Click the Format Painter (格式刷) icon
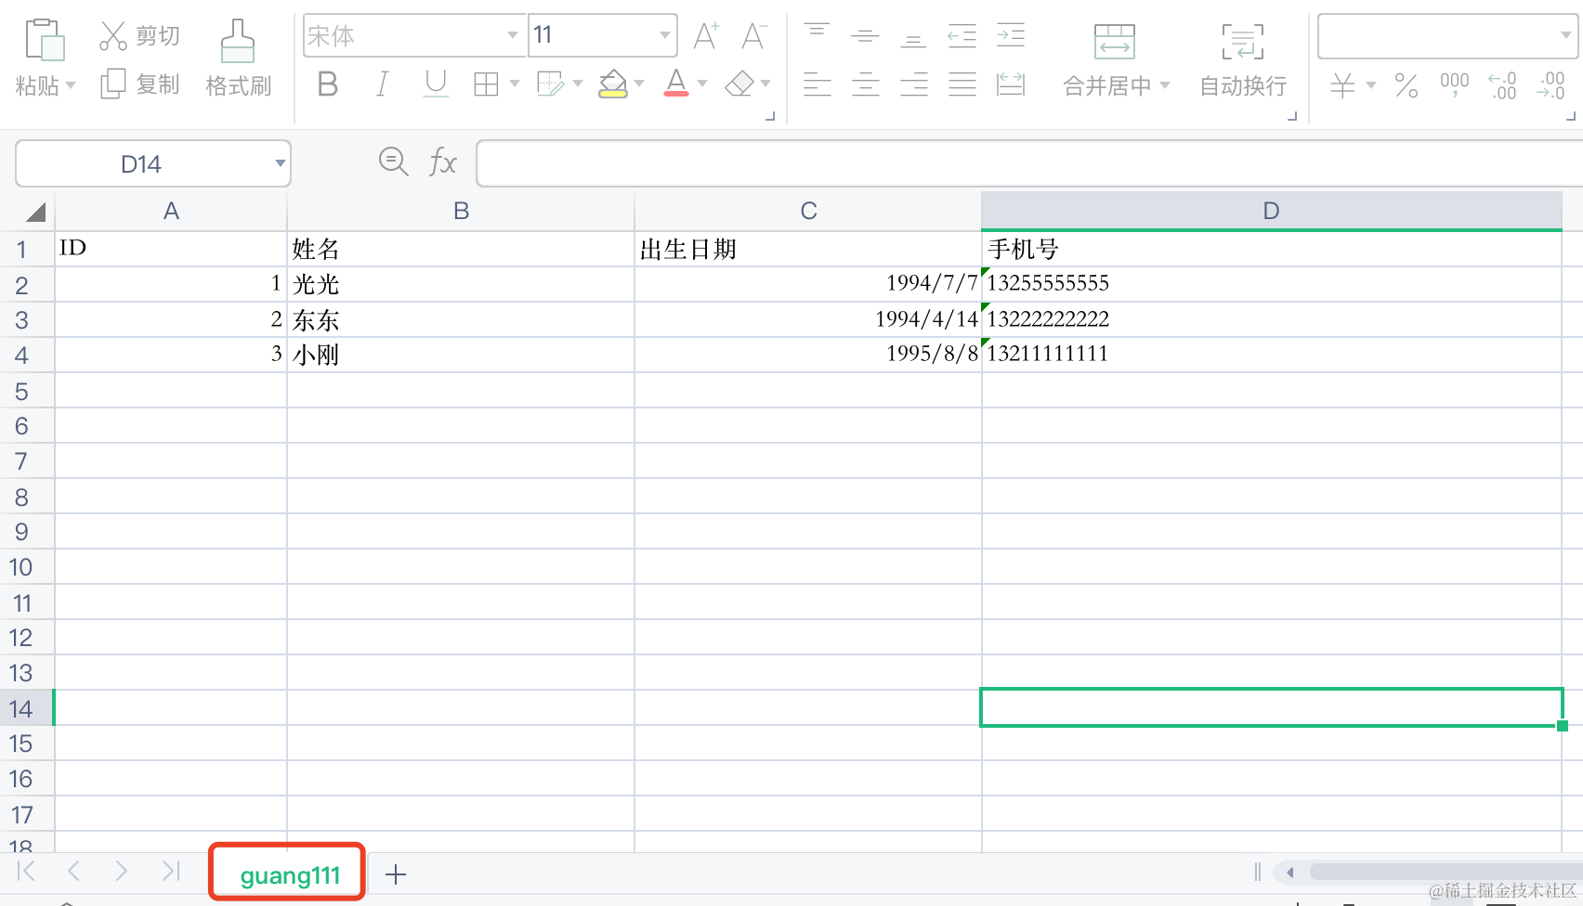The image size is (1583, 906). [x=238, y=42]
